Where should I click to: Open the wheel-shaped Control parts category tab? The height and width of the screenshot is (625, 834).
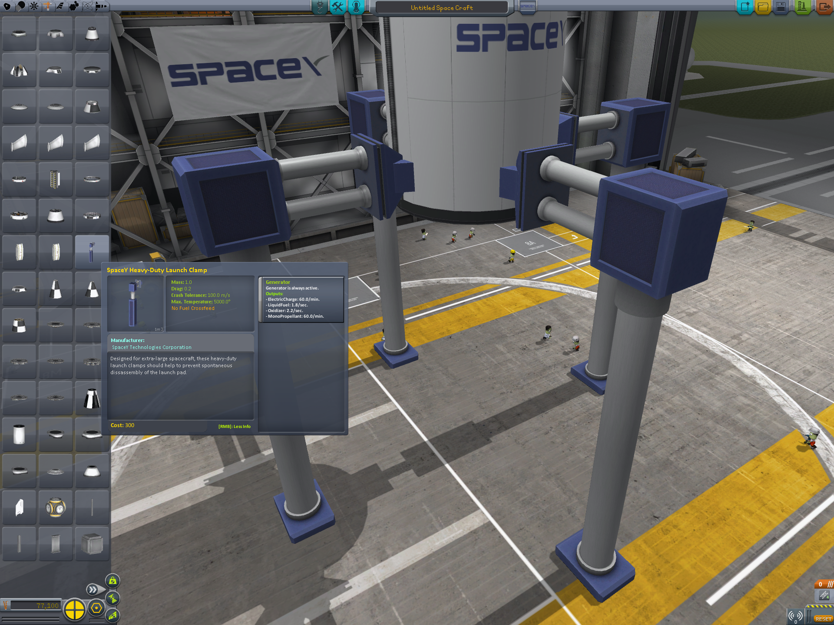tap(34, 6)
